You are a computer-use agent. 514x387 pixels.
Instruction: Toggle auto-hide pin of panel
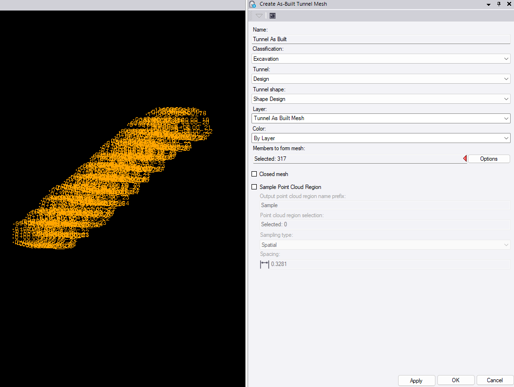(499, 4)
